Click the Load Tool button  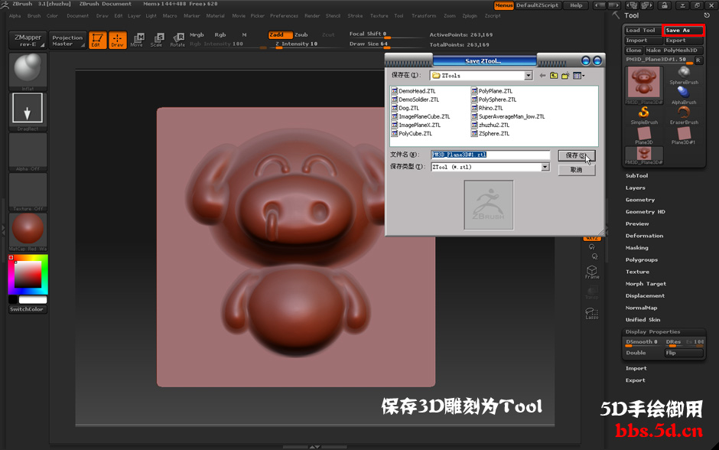pyautogui.click(x=641, y=31)
